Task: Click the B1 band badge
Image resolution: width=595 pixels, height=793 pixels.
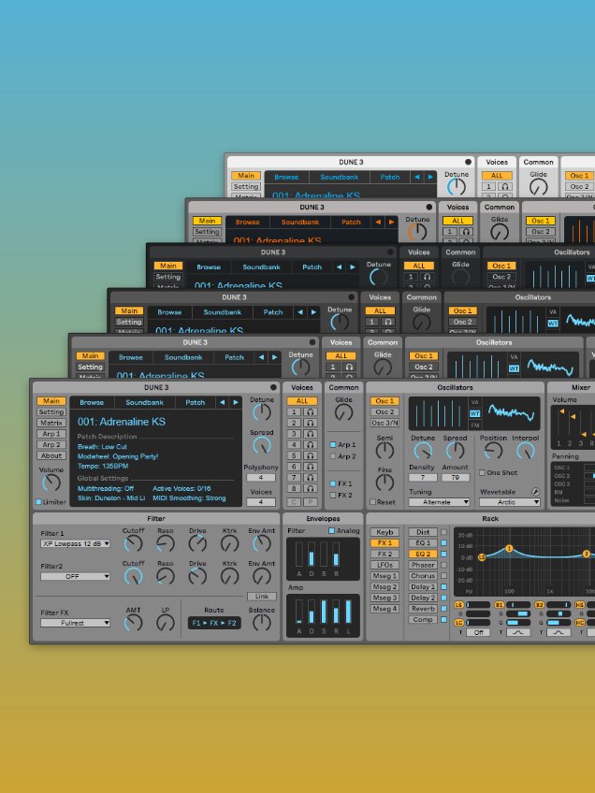Action: [x=500, y=605]
